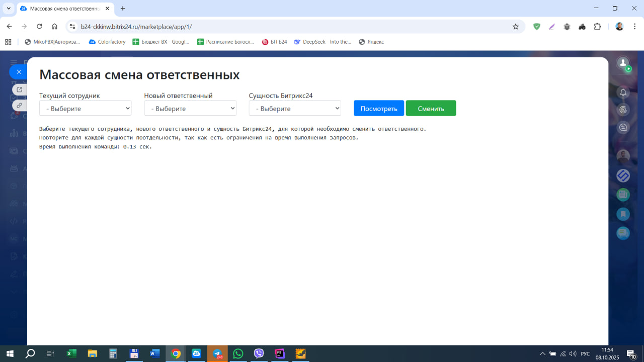Open the bug extension icon
Image resolution: width=644 pixels, height=362 pixels.
tap(567, 27)
